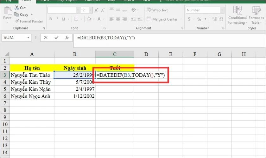Align text left
This screenshot has width=266, height=158.
pyautogui.click(x=111, y=19)
